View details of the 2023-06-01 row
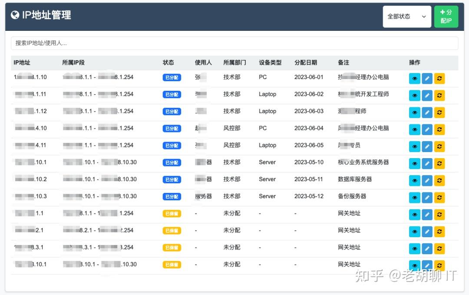The width and height of the screenshot is (469, 295). click(415, 78)
